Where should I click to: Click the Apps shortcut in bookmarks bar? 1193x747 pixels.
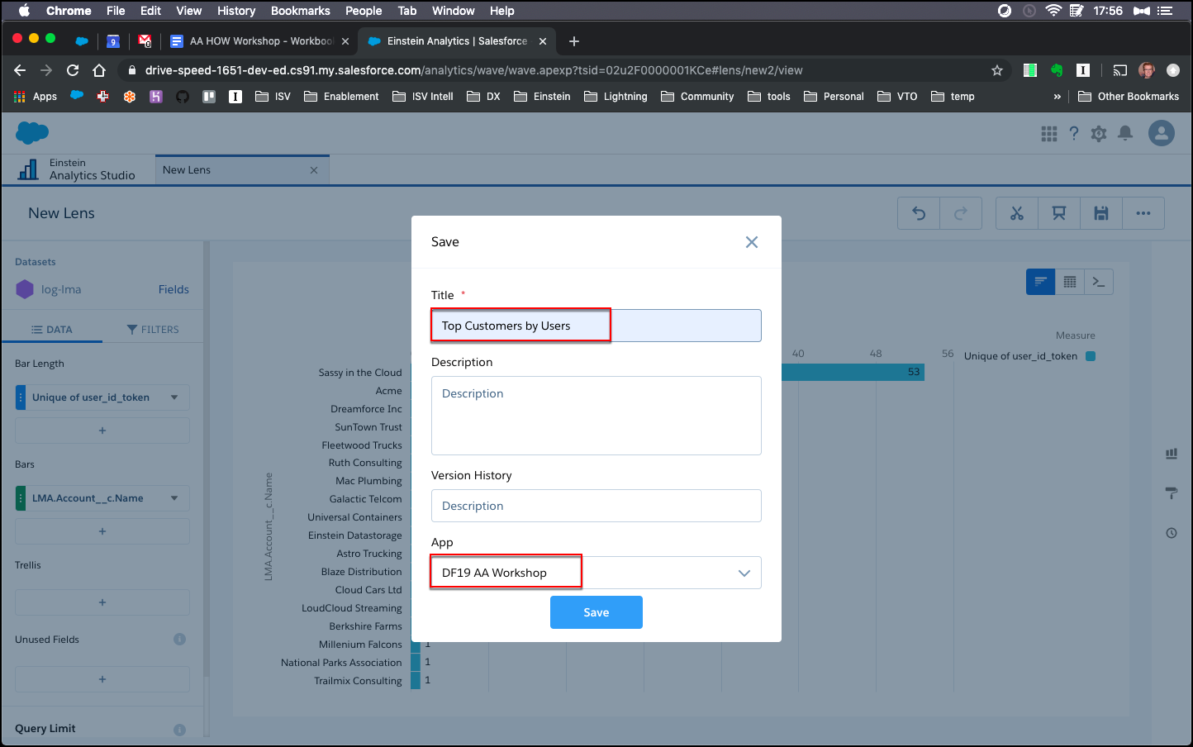tap(36, 97)
